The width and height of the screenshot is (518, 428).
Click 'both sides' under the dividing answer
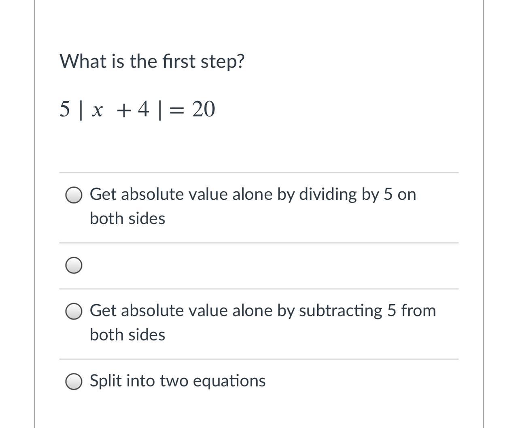[127, 219]
